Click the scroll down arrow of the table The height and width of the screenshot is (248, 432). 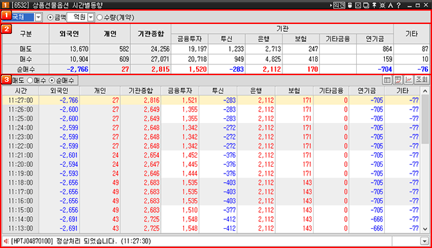tap(425, 229)
